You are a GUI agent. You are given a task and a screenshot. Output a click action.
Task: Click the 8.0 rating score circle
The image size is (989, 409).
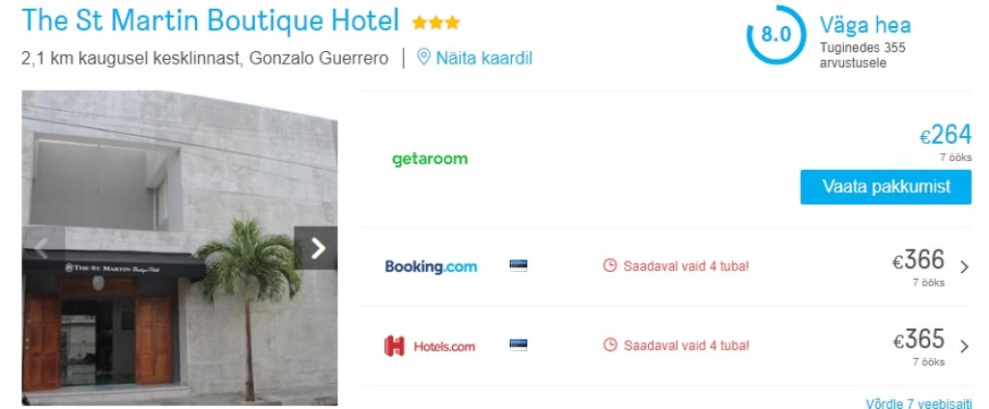tap(776, 34)
